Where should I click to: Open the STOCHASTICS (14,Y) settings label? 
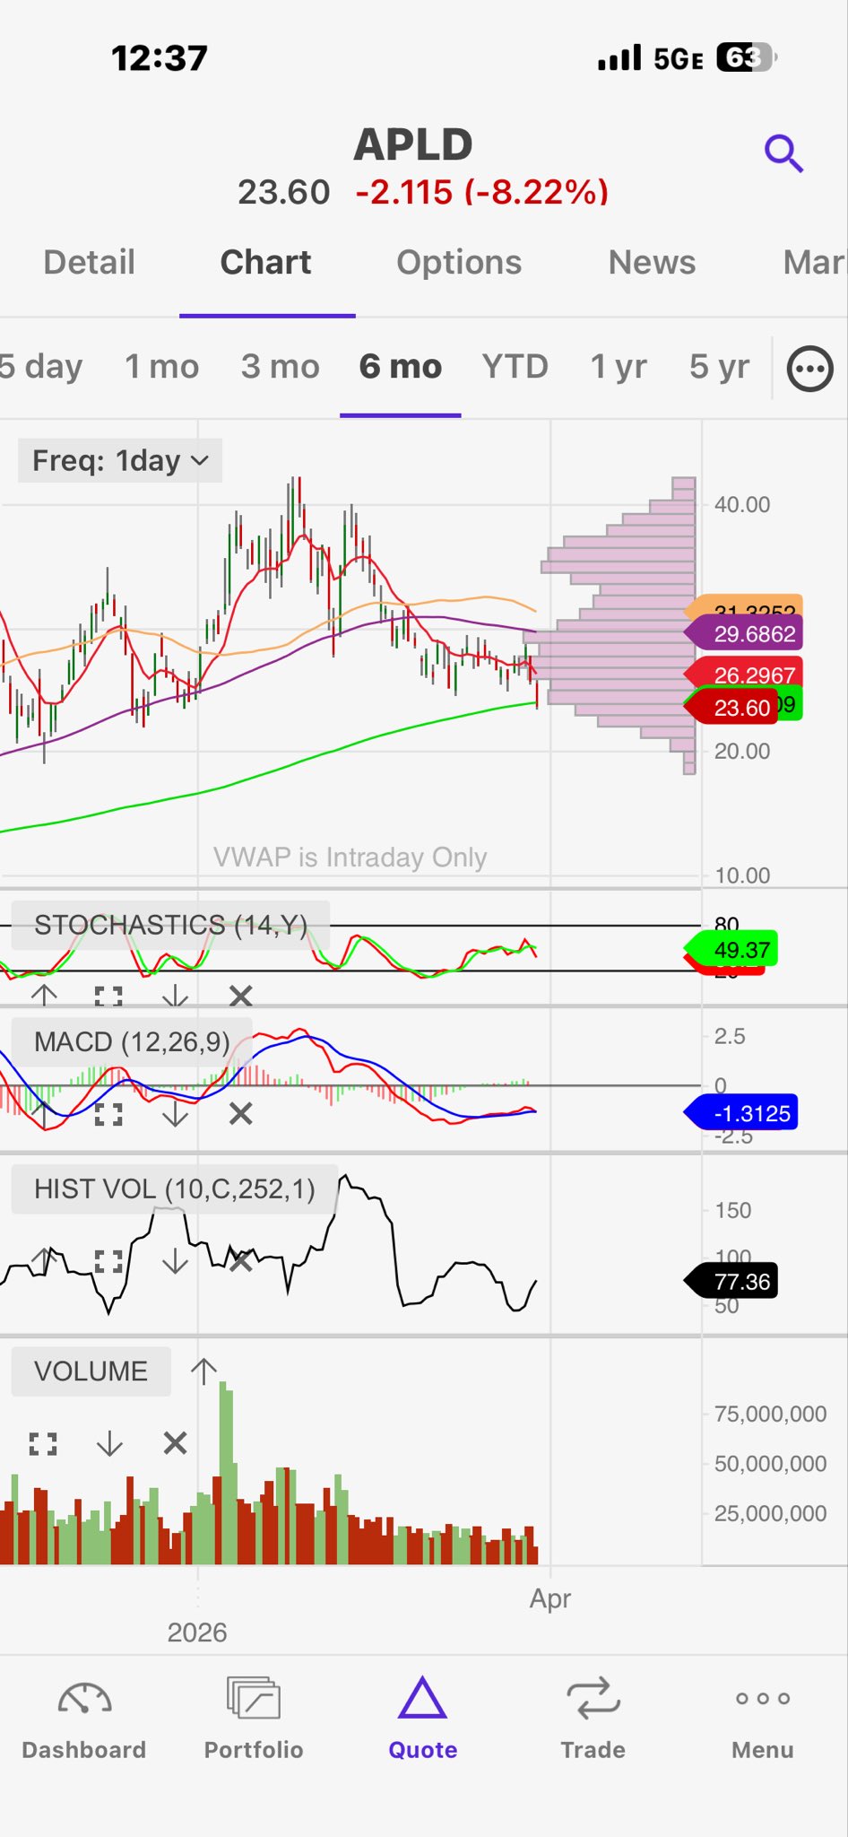[x=170, y=925]
